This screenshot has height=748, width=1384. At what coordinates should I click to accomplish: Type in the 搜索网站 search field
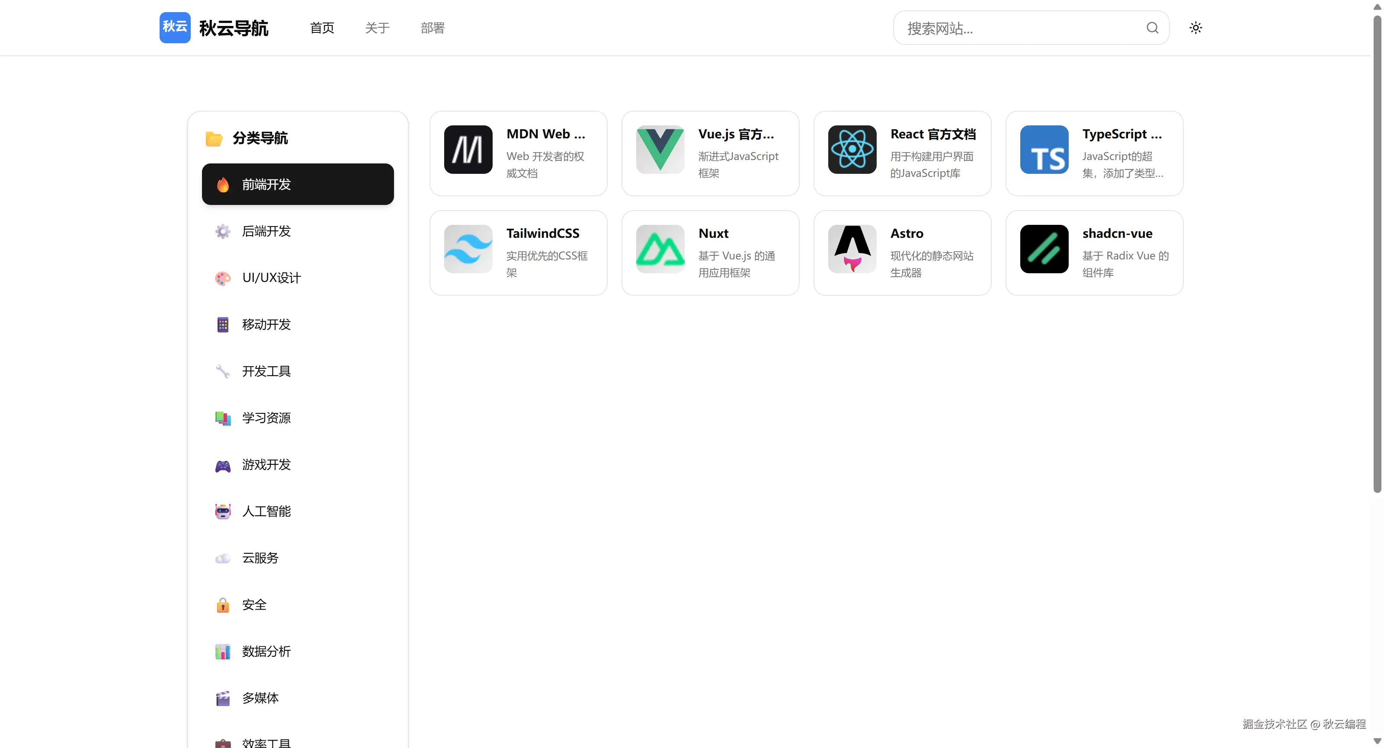point(1021,28)
